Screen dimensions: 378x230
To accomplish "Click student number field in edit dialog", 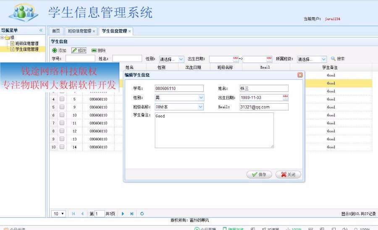I will coord(179,89).
